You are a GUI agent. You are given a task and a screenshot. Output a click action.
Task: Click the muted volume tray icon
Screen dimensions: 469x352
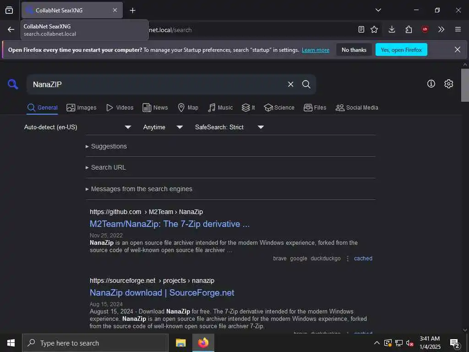pos(409,343)
